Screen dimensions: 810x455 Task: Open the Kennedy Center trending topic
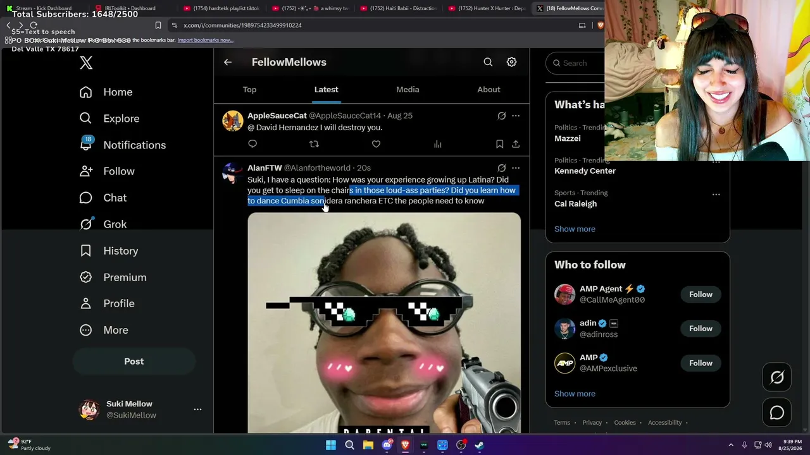pyautogui.click(x=585, y=171)
